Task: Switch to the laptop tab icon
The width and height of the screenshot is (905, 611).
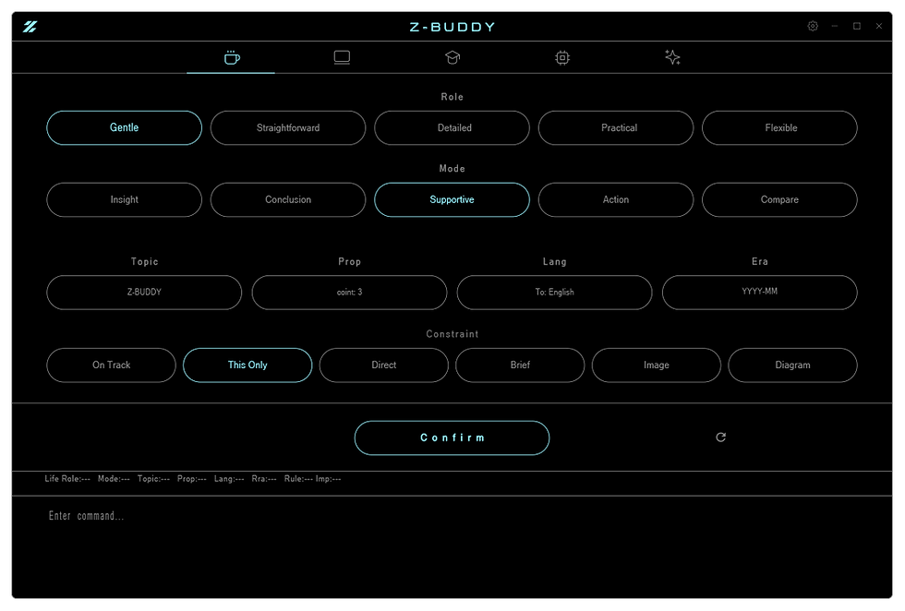Action: click(x=342, y=58)
